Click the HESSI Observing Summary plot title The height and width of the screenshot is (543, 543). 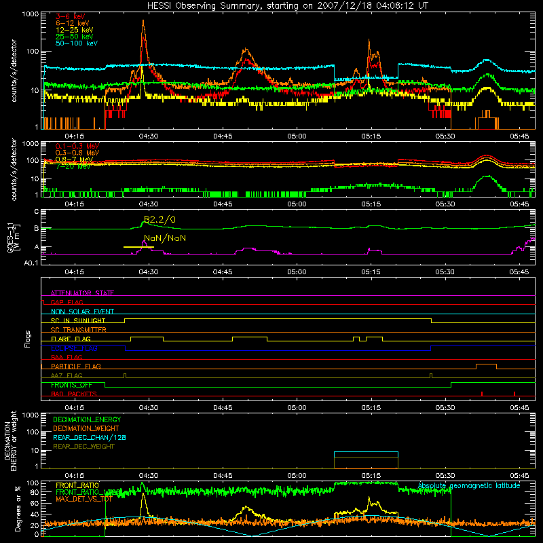coord(288,6)
